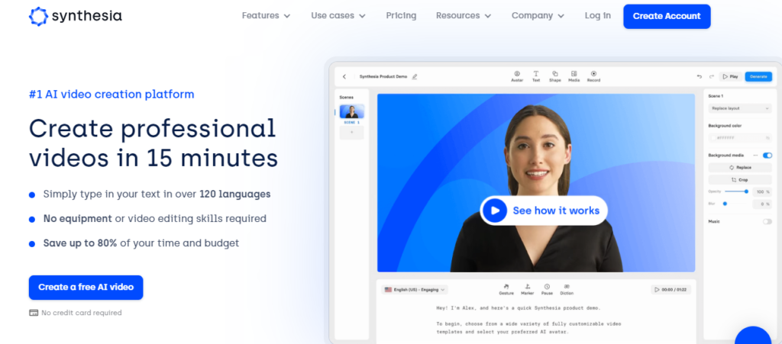This screenshot has width=782, height=344.
Task: Click the redo arrow icon
Action: 712,77
